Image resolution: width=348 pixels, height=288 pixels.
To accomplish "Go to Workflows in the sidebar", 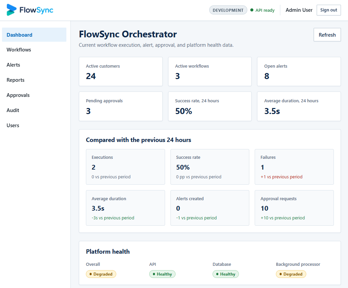I will [34, 50].
